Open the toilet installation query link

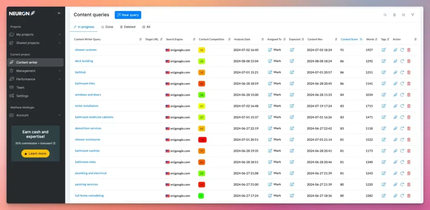click(x=87, y=106)
